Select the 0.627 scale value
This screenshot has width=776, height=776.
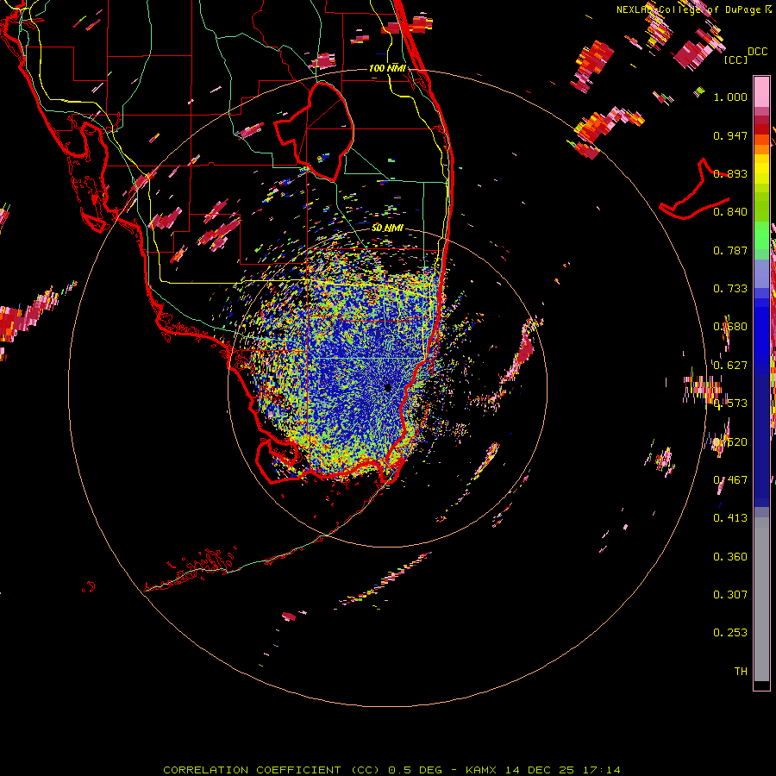pyautogui.click(x=730, y=366)
